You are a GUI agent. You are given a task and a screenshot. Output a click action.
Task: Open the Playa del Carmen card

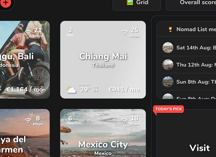(25, 133)
